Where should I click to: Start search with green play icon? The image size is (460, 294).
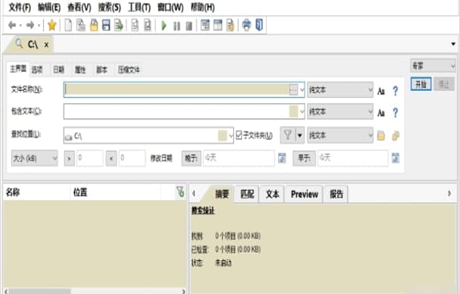click(164, 26)
